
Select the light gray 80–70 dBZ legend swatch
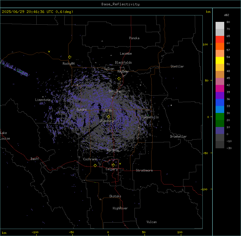[220, 25]
